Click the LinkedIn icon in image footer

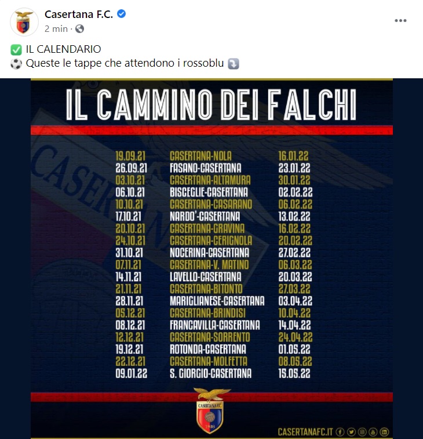tap(384, 431)
